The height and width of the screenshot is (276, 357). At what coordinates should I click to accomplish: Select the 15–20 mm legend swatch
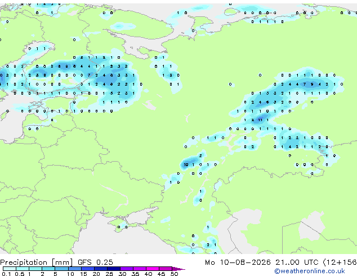coord(87,269)
